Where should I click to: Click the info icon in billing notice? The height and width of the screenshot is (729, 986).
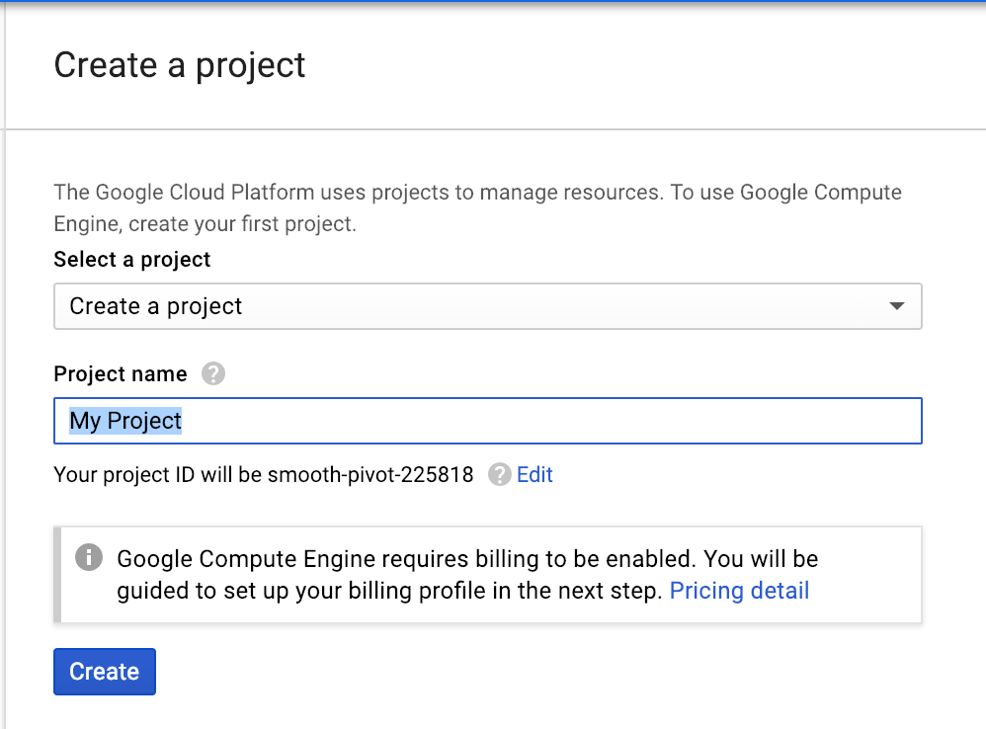[x=89, y=558]
